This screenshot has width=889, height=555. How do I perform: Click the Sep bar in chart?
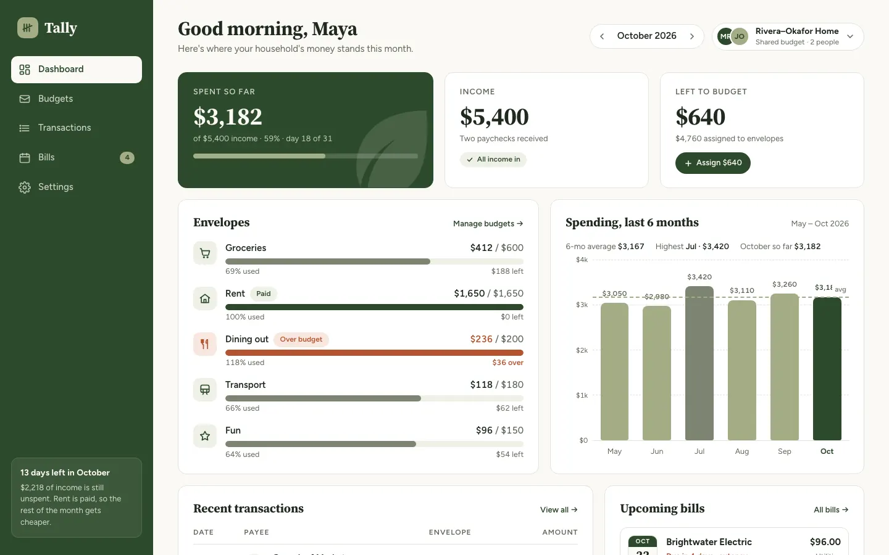click(x=785, y=367)
